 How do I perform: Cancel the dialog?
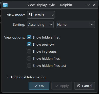85,86
